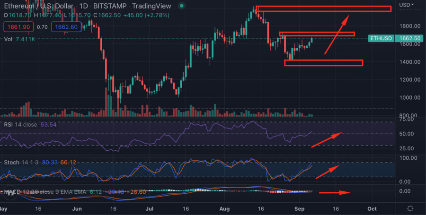Click the Oct label on the time axis
Screen dimensions: 426x215
(372, 209)
